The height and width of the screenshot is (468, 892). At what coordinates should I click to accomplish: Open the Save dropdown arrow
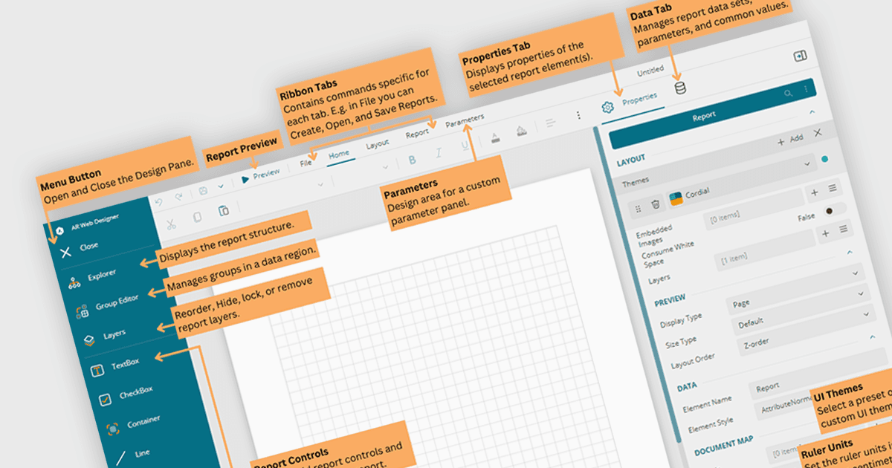[x=221, y=186]
